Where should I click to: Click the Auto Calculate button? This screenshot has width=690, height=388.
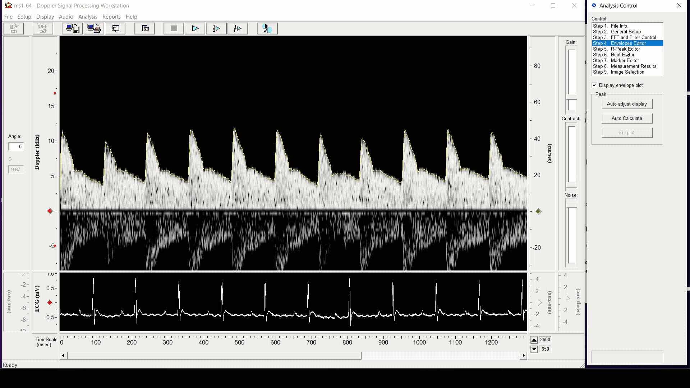point(626,118)
